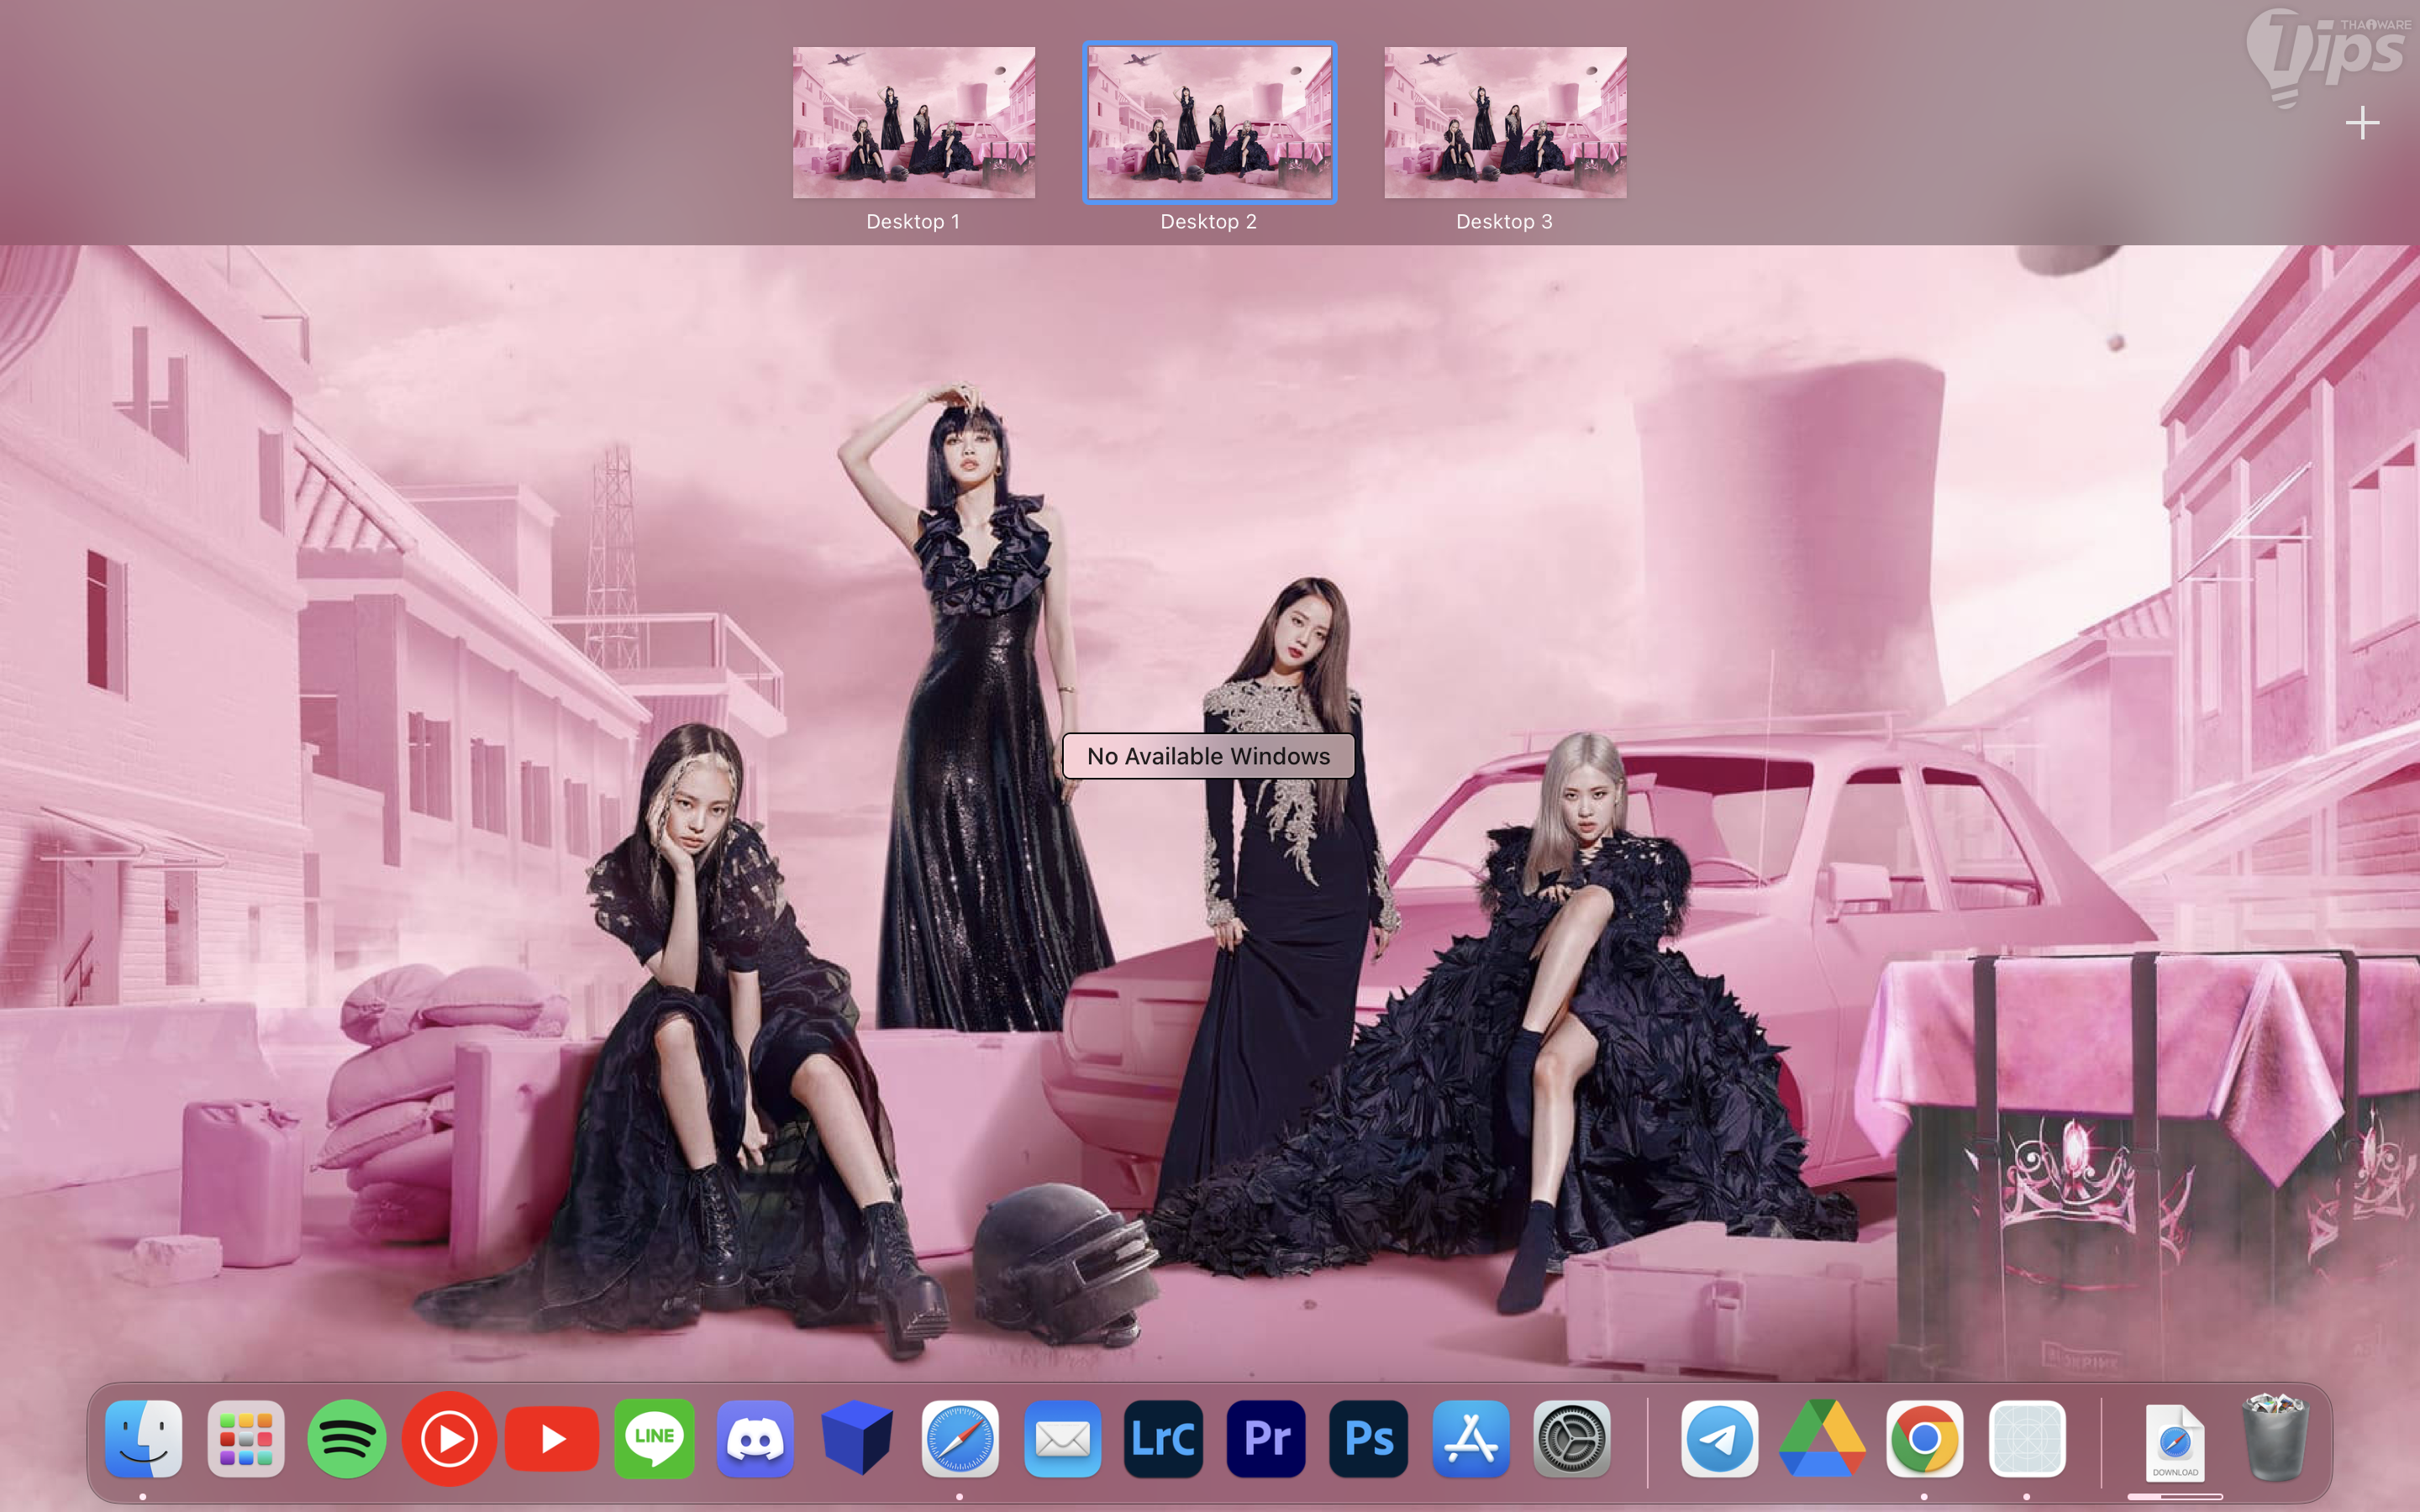Open Finder from the dock

pos(144,1438)
